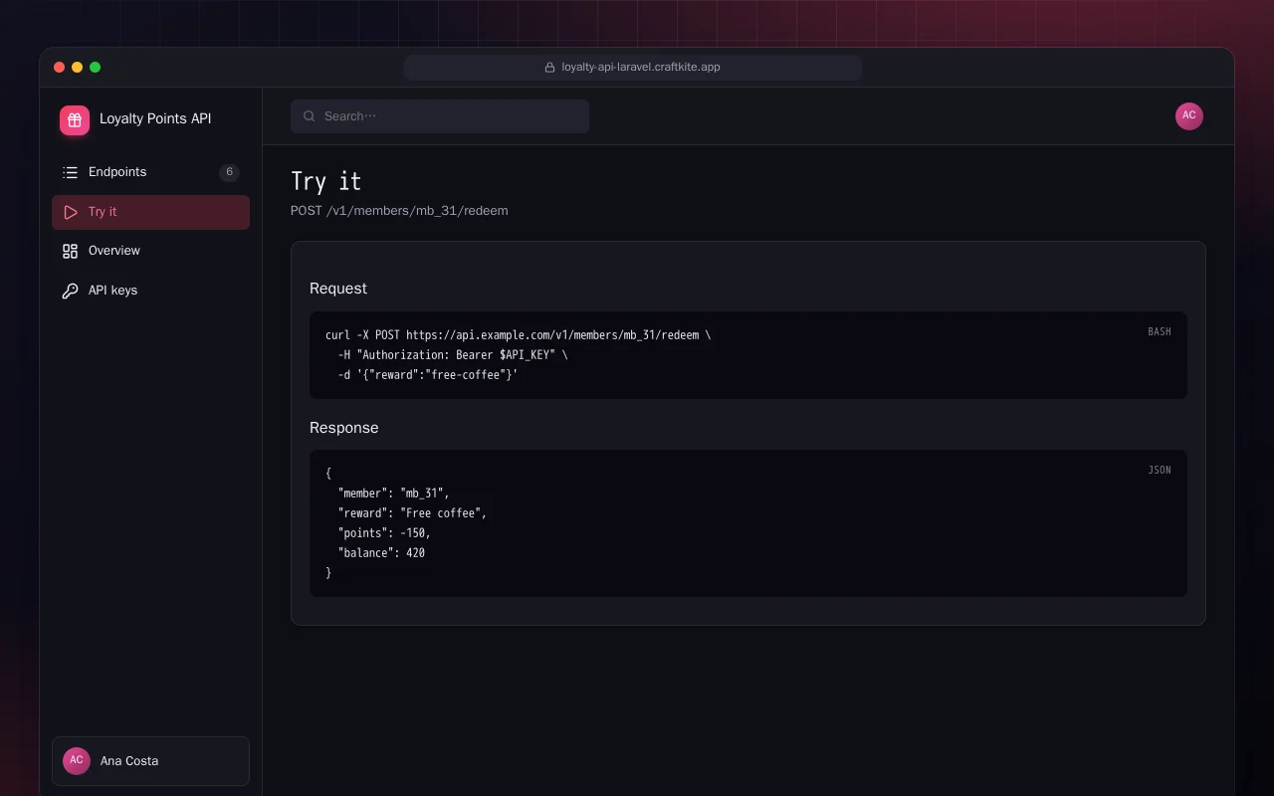Click the "reward": "Free coffee" line
The image size is (1274, 796).
tap(412, 513)
